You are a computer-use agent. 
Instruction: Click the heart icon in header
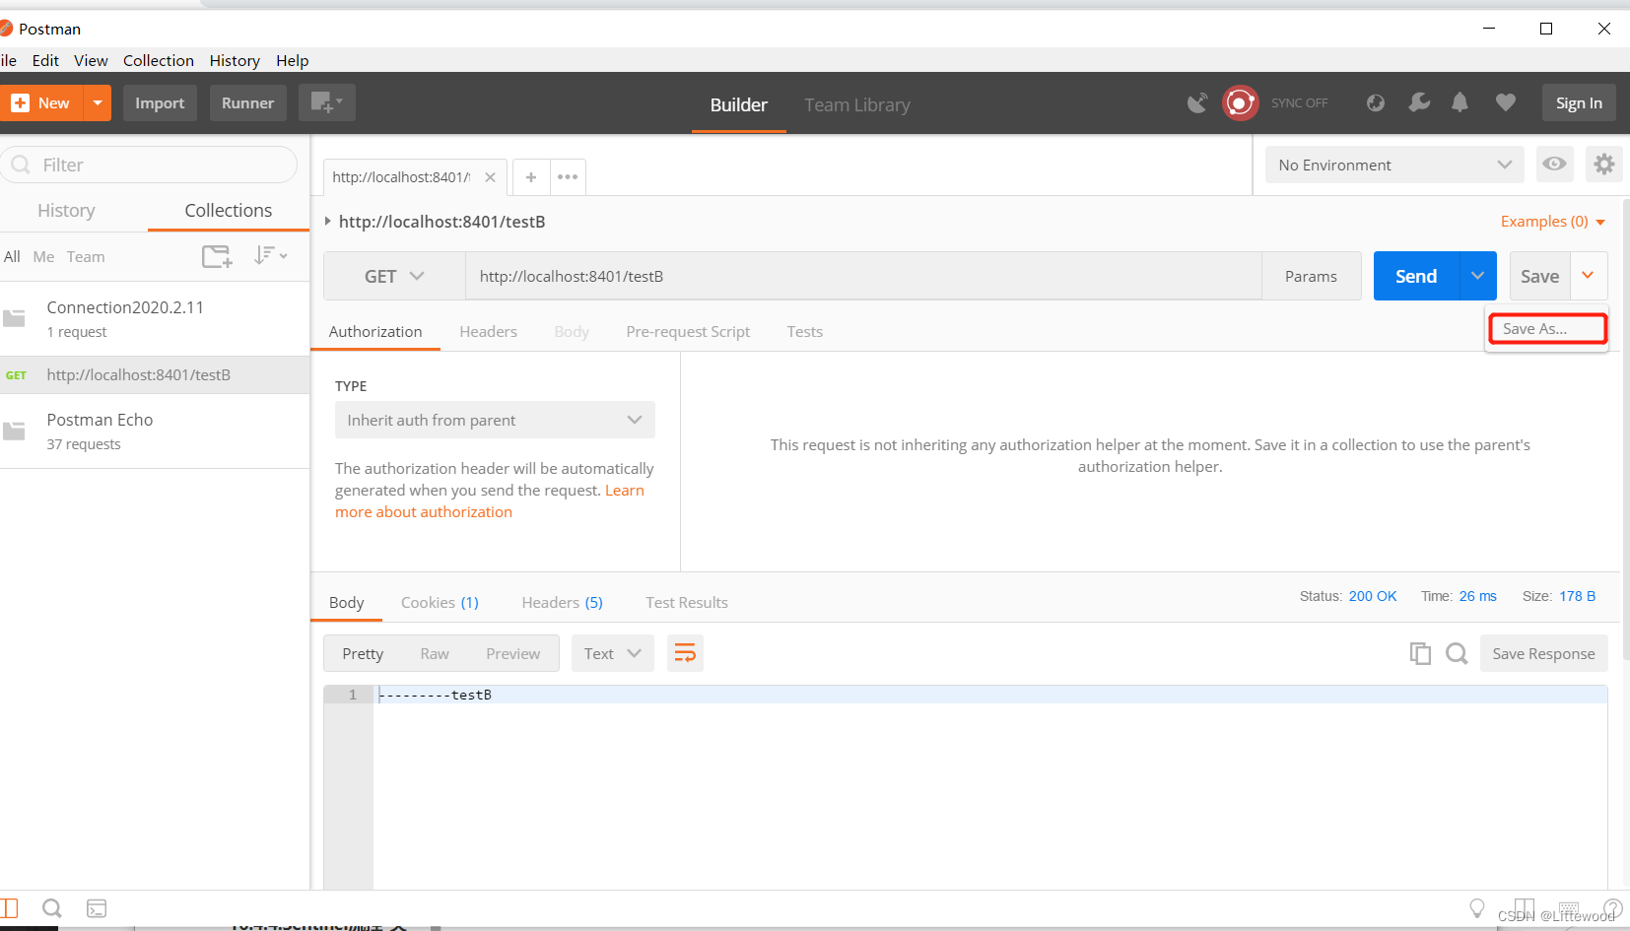pos(1505,102)
